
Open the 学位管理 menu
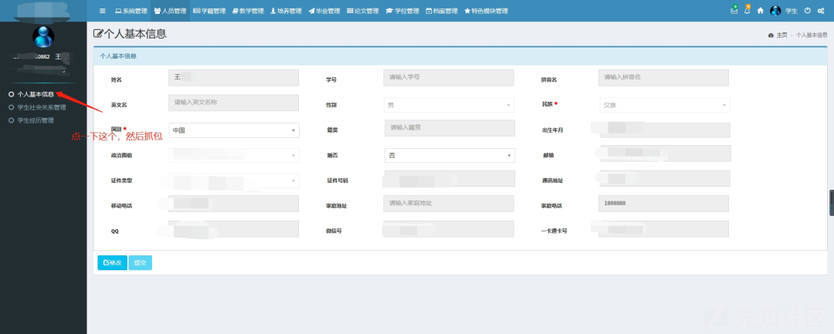402,11
